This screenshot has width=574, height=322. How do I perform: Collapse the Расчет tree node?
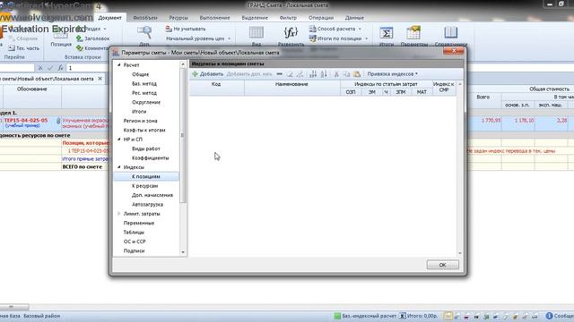119,65
